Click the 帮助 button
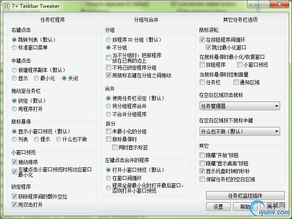The image size is (292, 219). click(x=245, y=207)
